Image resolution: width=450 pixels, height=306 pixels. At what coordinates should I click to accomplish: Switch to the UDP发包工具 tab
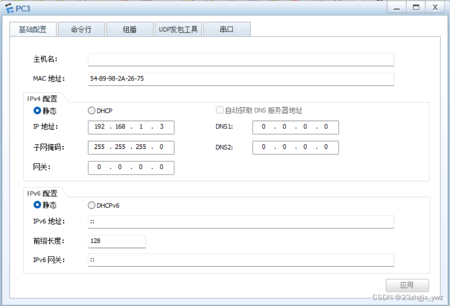click(178, 29)
